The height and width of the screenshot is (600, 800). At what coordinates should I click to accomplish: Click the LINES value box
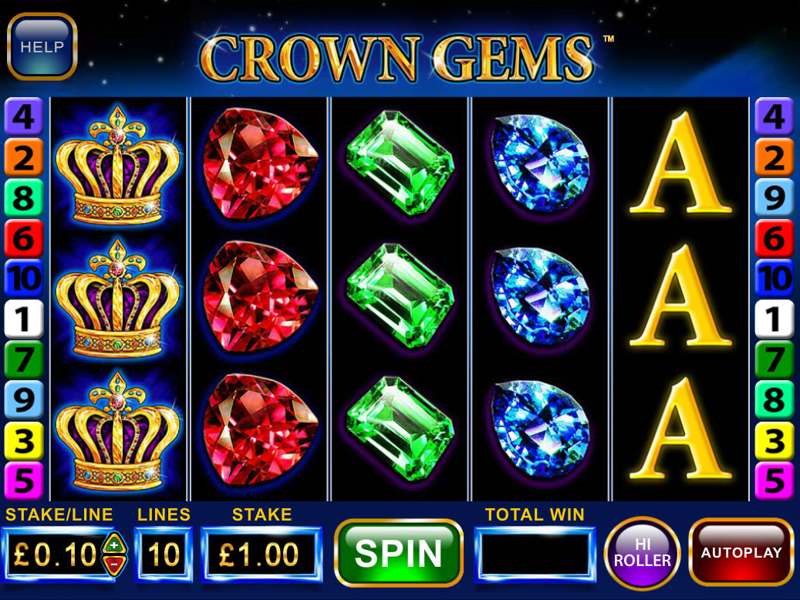[164, 554]
